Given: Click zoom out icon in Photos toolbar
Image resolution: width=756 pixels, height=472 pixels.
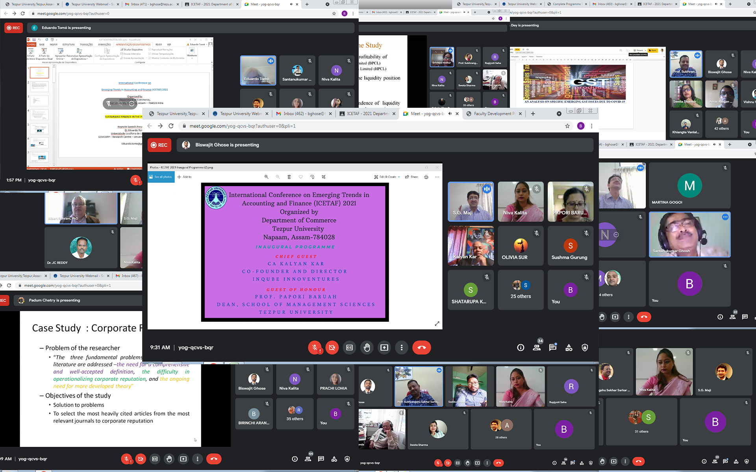Looking at the screenshot, I should (x=278, y=177).
